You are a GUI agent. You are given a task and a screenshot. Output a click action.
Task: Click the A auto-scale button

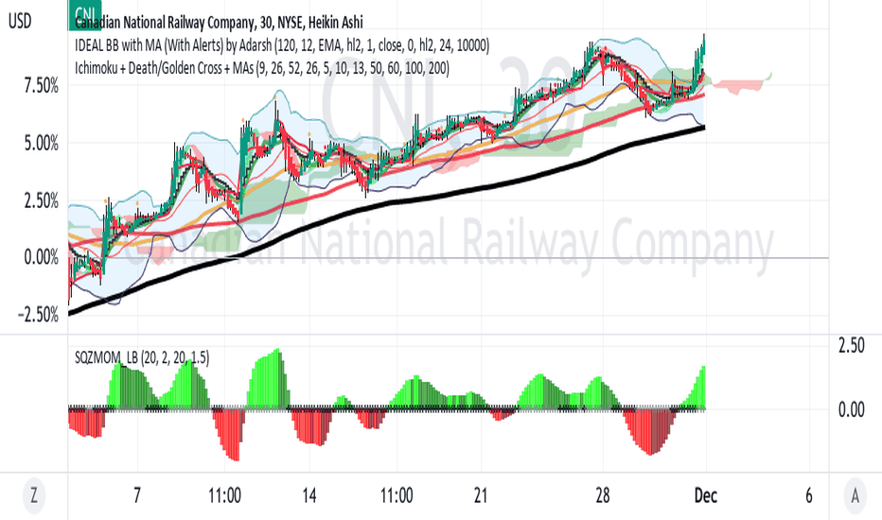pos(855,495)
